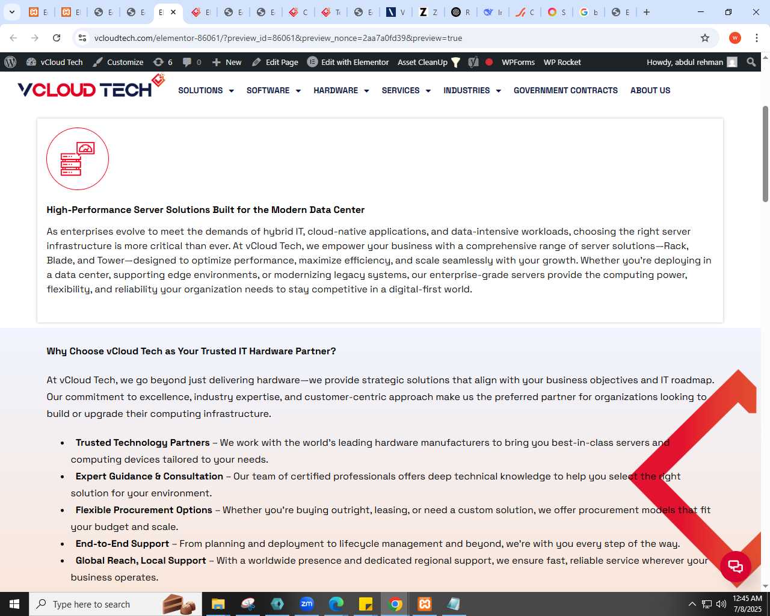
Task: Open the Asset CleanUp menu
Action: [x=429, y=62]
